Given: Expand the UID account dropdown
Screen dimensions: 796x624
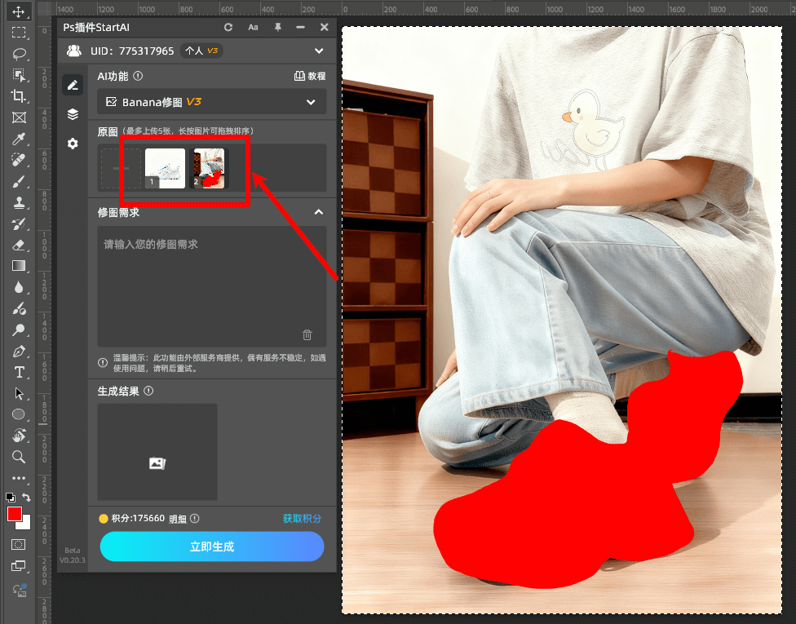Looking at the screenshot, I should pyautogui.click(x=318, y=51).
